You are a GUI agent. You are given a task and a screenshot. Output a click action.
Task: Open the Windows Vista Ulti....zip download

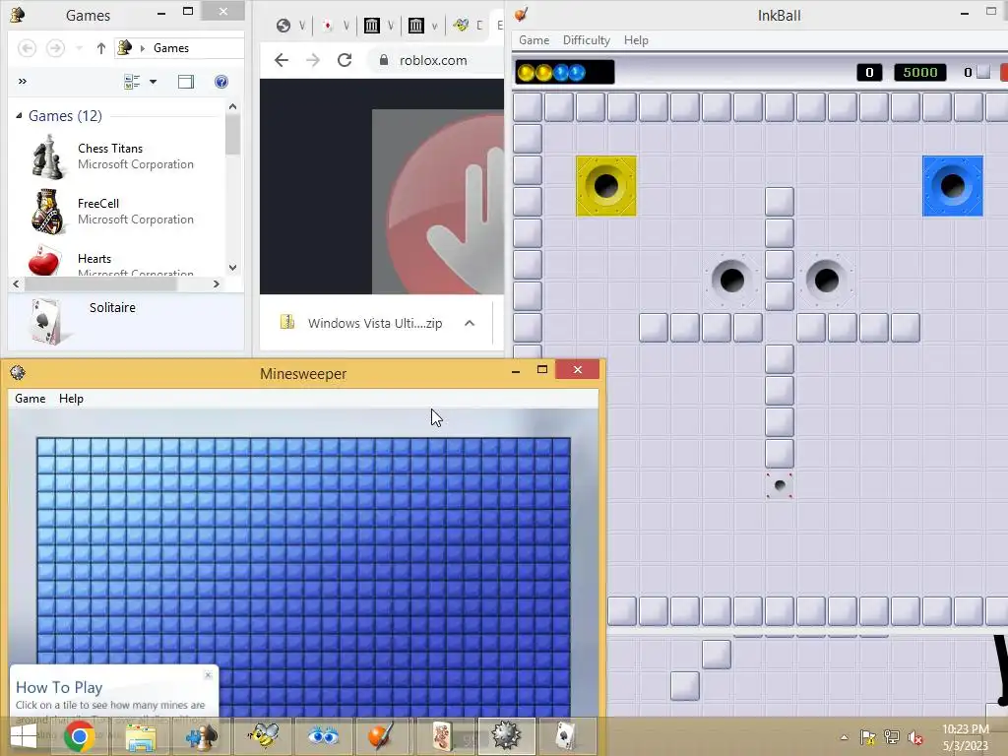pyautogui.click(x=362, y=323)
